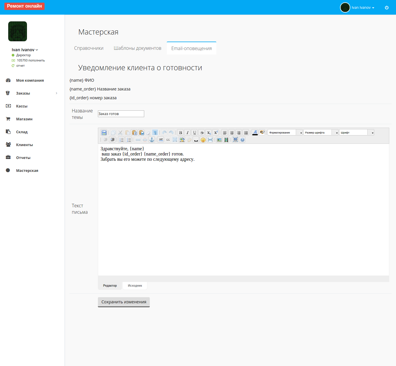Decrease indent with the outdent icon
This screenshot has width=396, height=366.
click(106, 140)
